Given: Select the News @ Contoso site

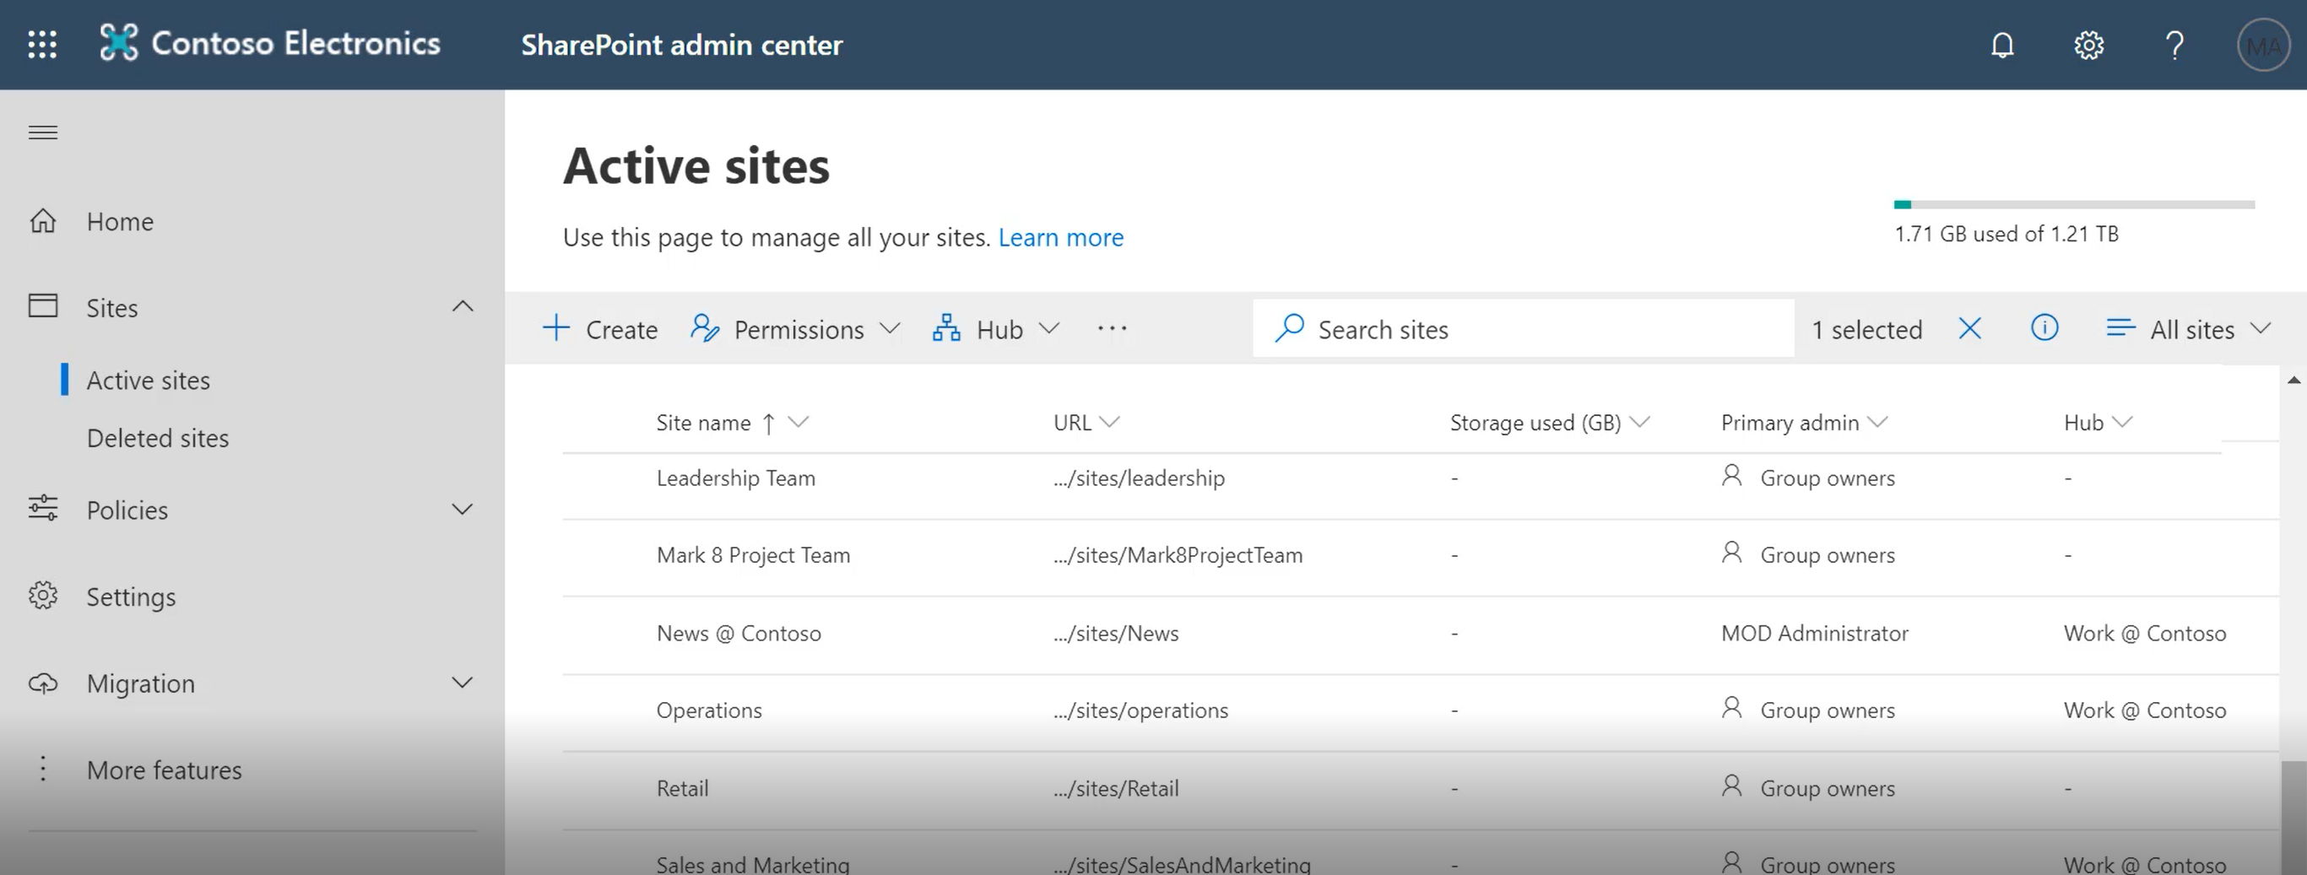Looking at the screenshot, I should 738,633.
